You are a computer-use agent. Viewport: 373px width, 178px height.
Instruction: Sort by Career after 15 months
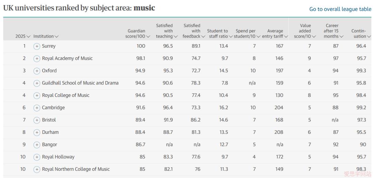tap(334, 31)
